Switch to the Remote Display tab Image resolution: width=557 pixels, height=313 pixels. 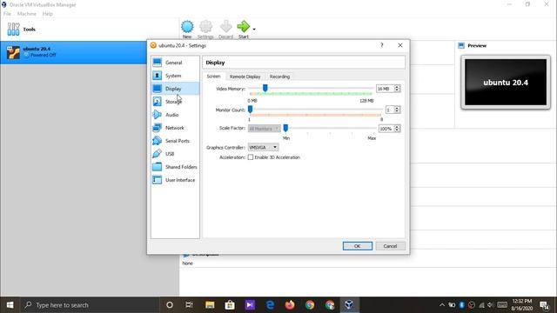tap(245, 77)
